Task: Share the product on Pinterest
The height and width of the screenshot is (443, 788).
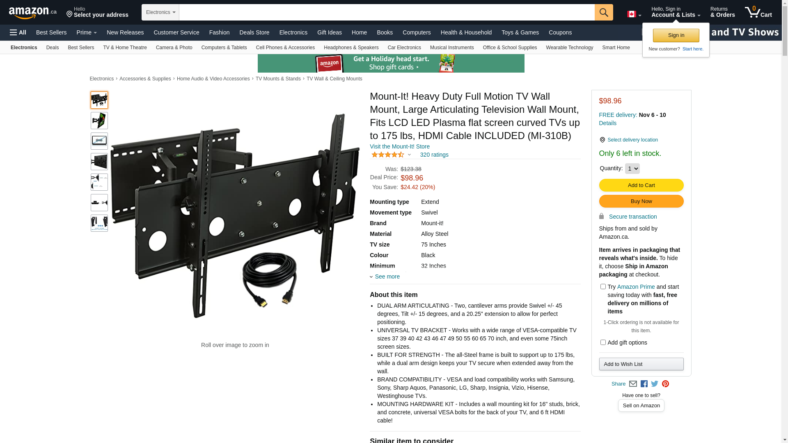Action: 665,384
